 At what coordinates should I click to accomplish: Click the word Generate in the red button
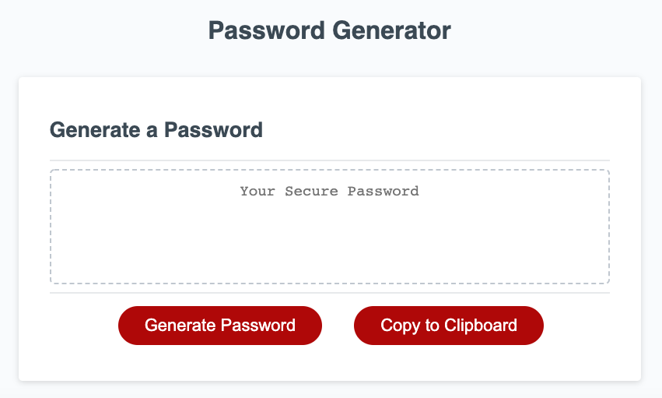(180, 326)
